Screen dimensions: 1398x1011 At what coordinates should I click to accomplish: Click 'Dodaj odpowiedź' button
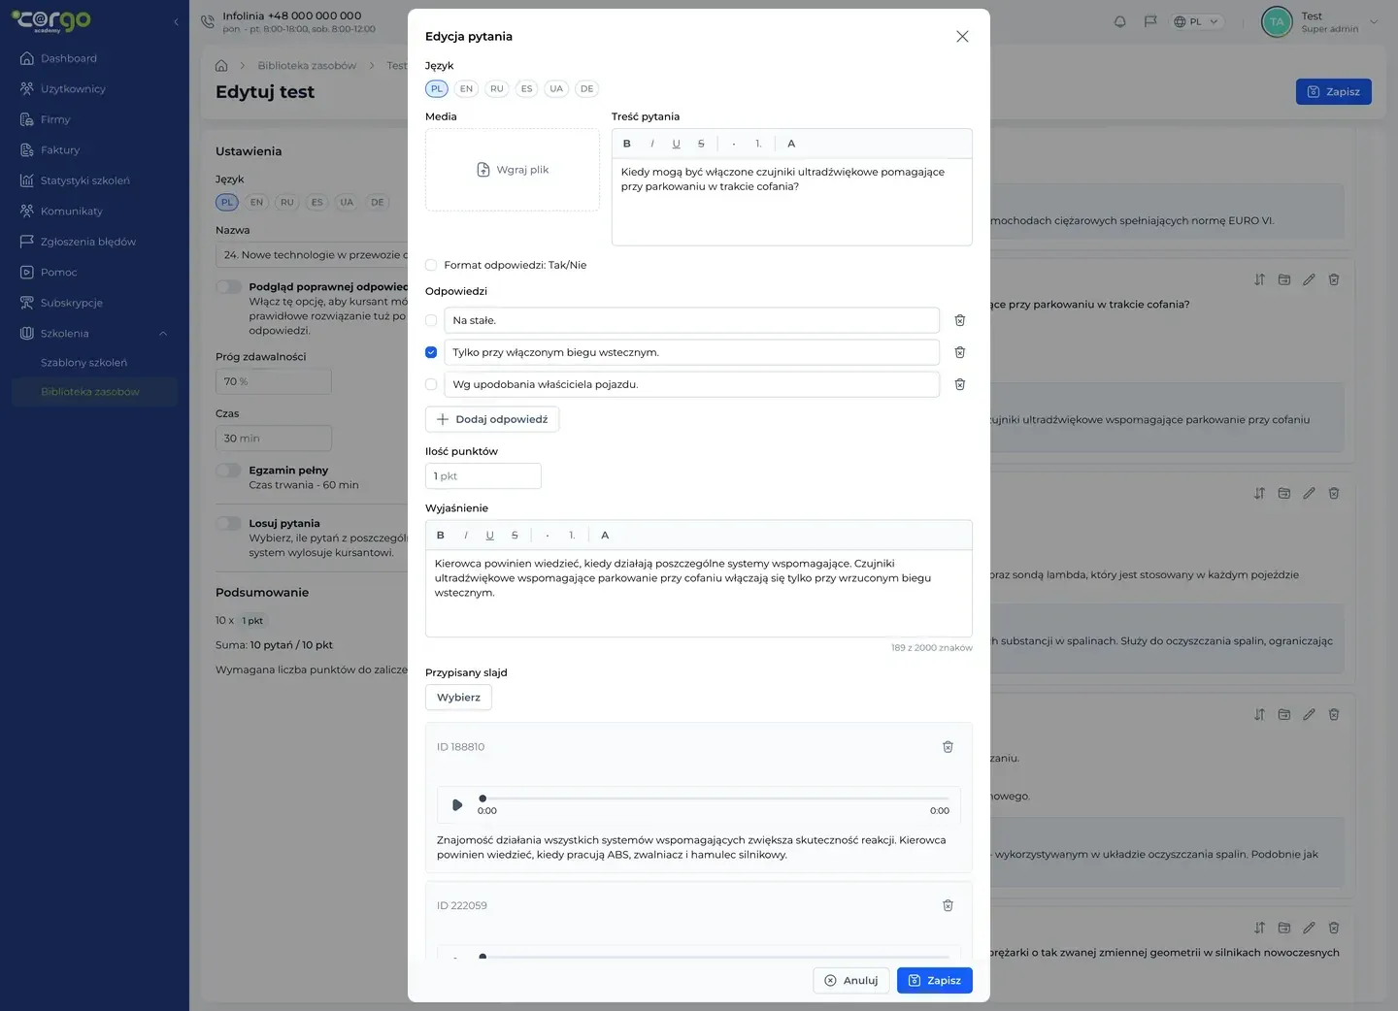tap(492, 419)
